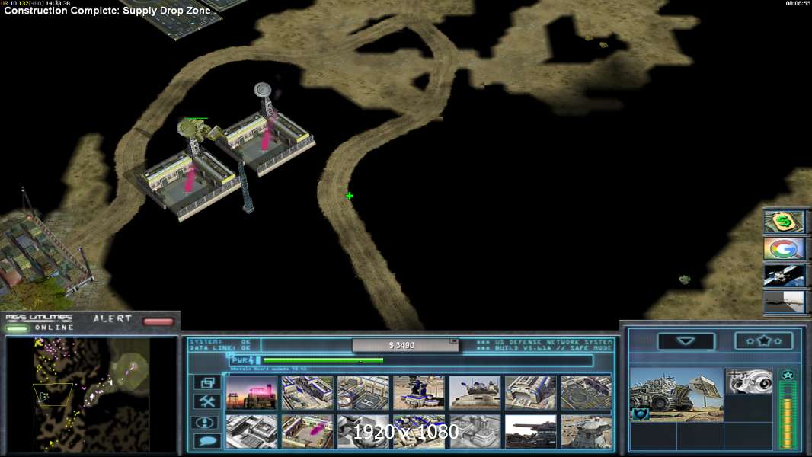Screen dimensions: 812x457
Task: Close the $3490 money display box
Action: point(454,341)
